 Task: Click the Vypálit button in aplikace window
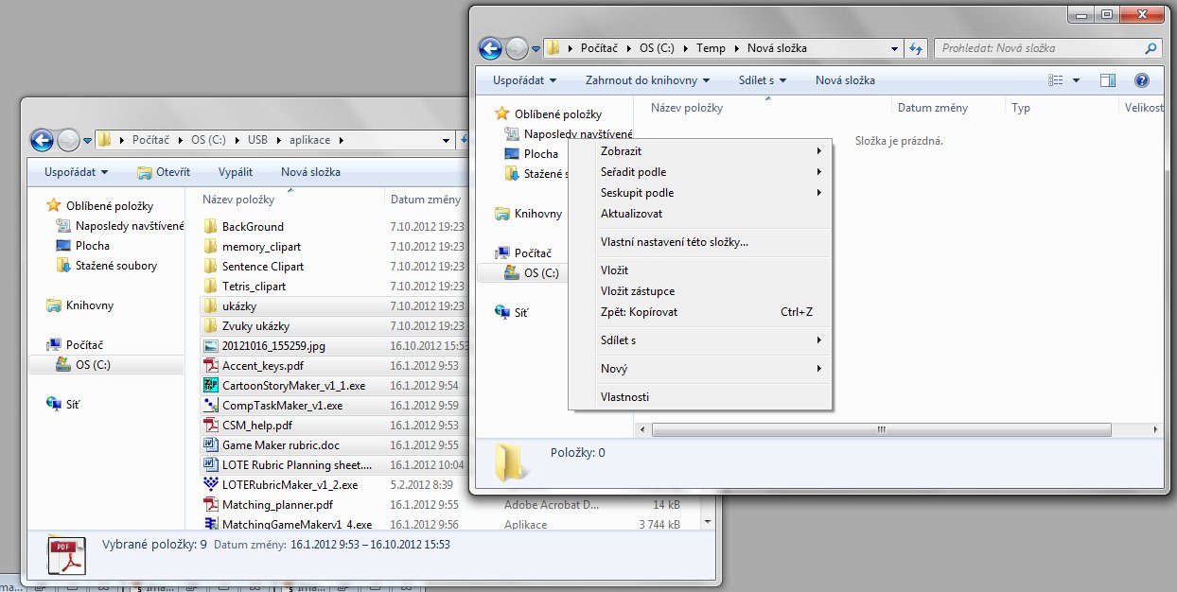(x=236, y=172)
